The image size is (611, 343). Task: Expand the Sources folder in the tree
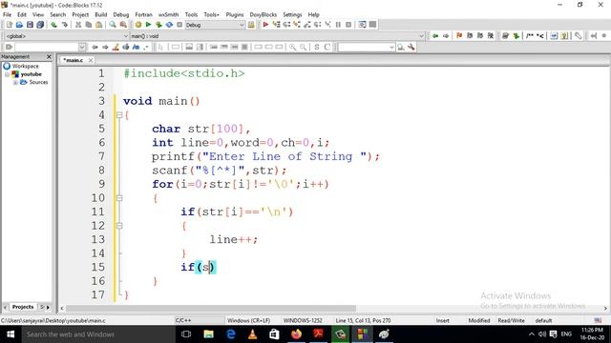15,83
